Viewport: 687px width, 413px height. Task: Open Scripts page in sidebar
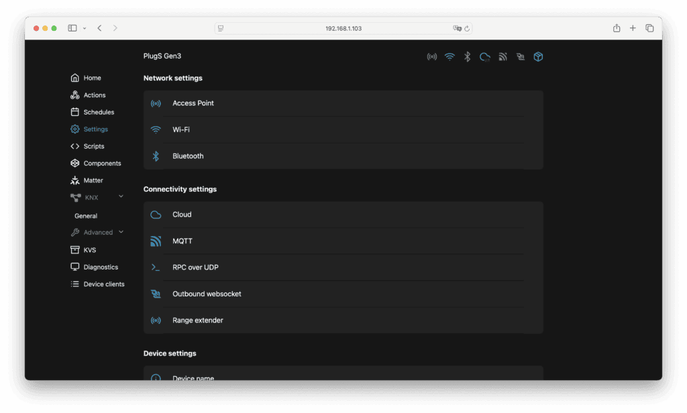click(93, 146)
